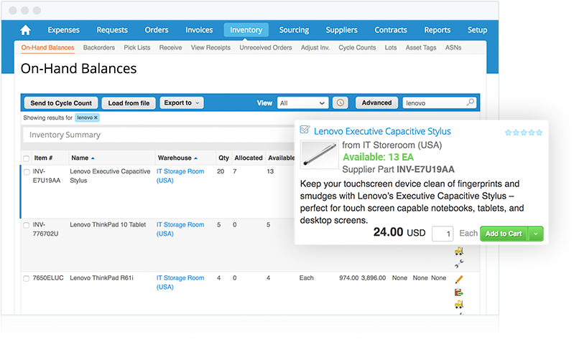Open the Export to dropdown
Viewport: 574px width, 349px height.
tap(182, 103)
